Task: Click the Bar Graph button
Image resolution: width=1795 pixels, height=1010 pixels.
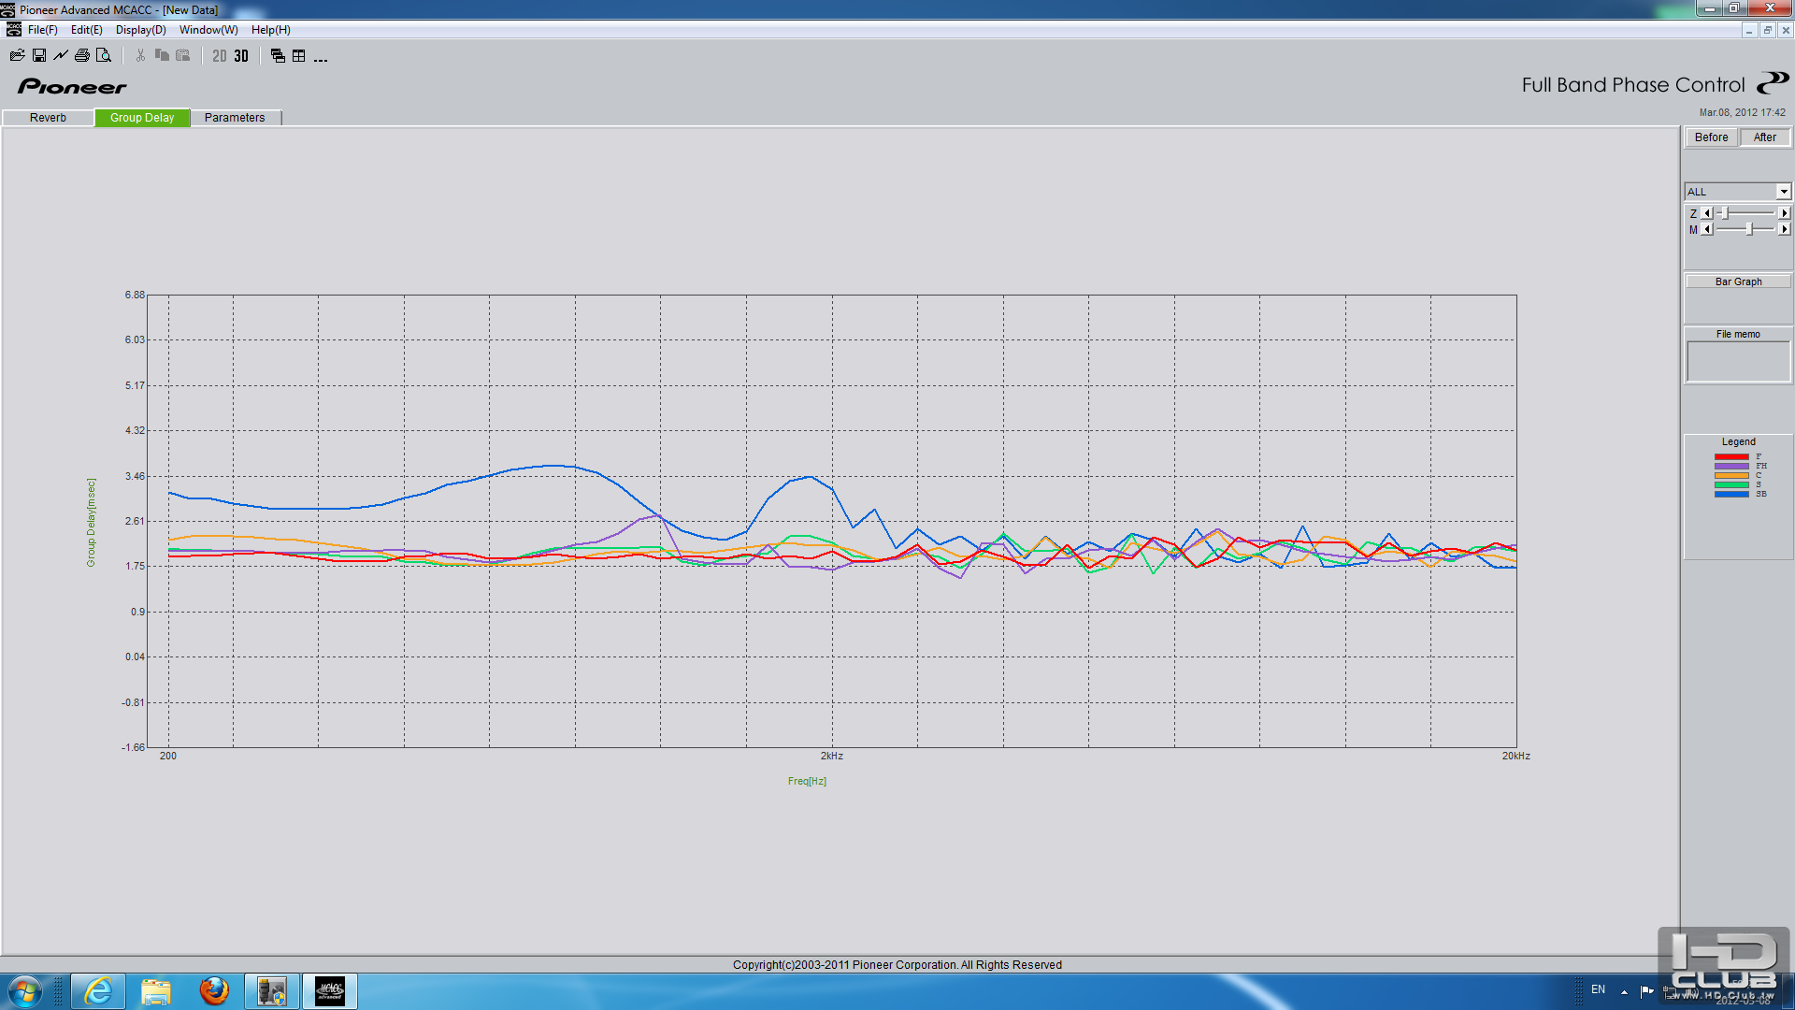Action: pos(1738,281)
